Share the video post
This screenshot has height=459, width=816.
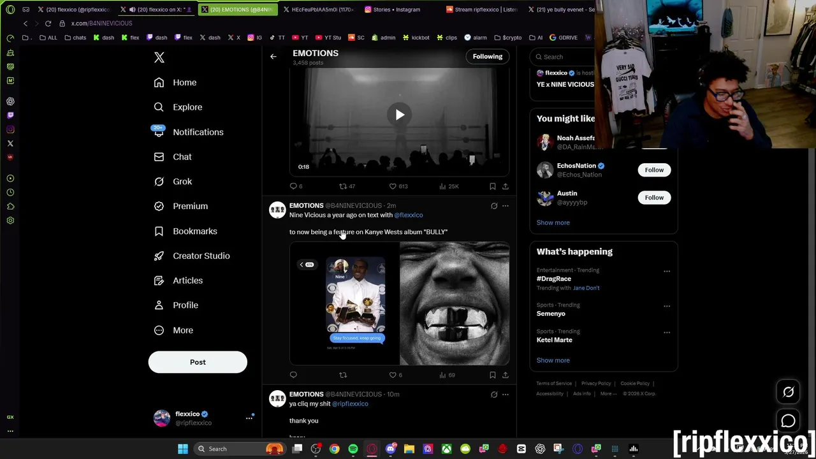tap(506, 186)
